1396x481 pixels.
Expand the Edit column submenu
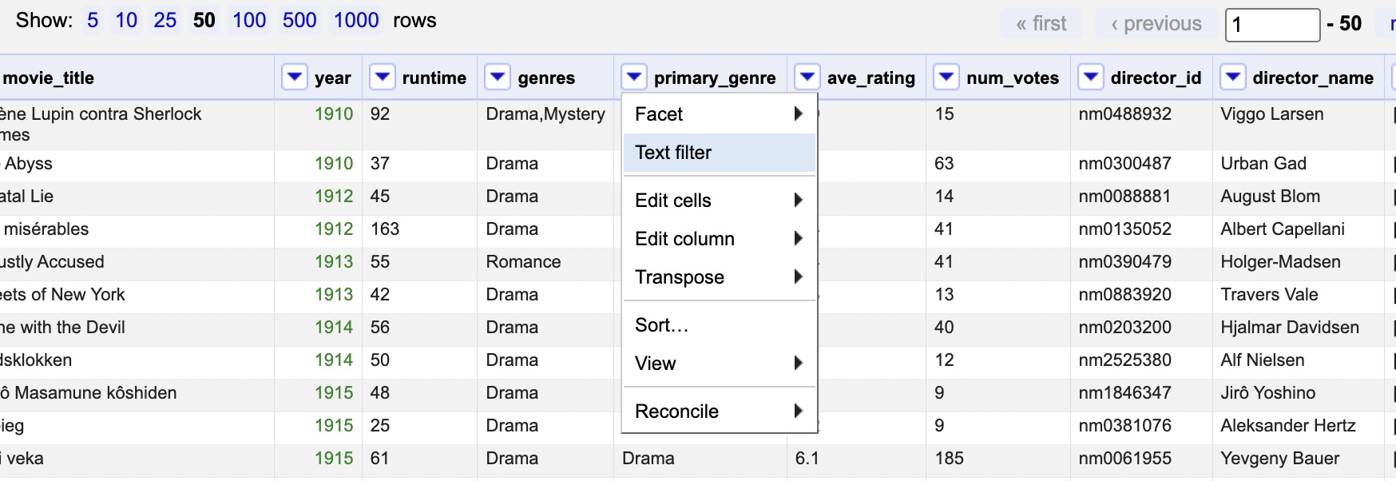[x=719, y=239]
